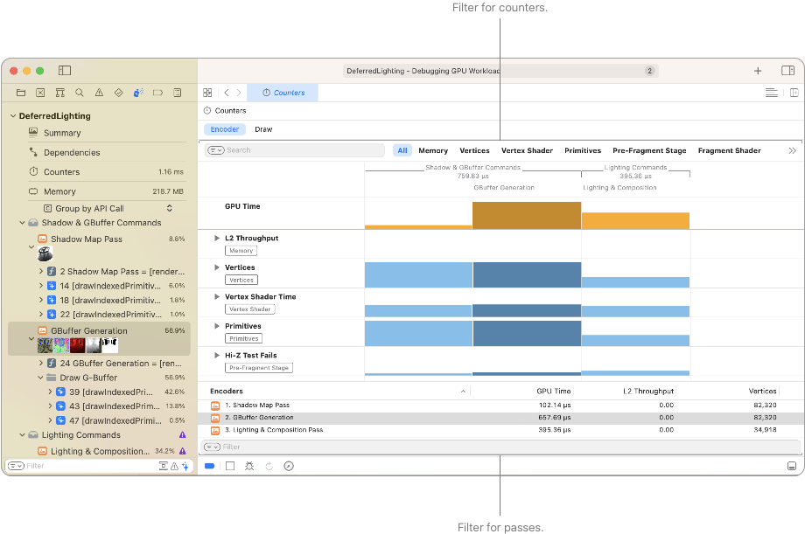The width and height of the screenshot is (805, 534).
Task: Open Dependencies in the navigator
Action: [x=72, y=152]
